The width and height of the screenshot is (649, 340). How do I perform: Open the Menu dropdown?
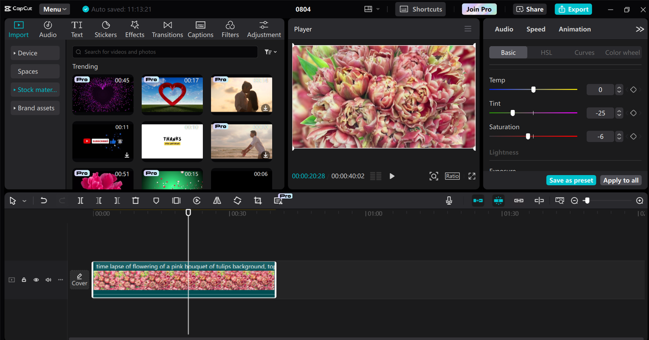click(x=54, y=9)
